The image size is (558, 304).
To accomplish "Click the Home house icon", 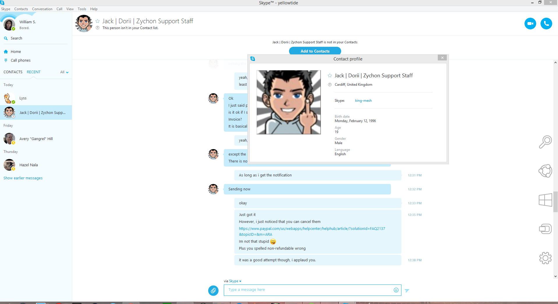I will [6, 52].
